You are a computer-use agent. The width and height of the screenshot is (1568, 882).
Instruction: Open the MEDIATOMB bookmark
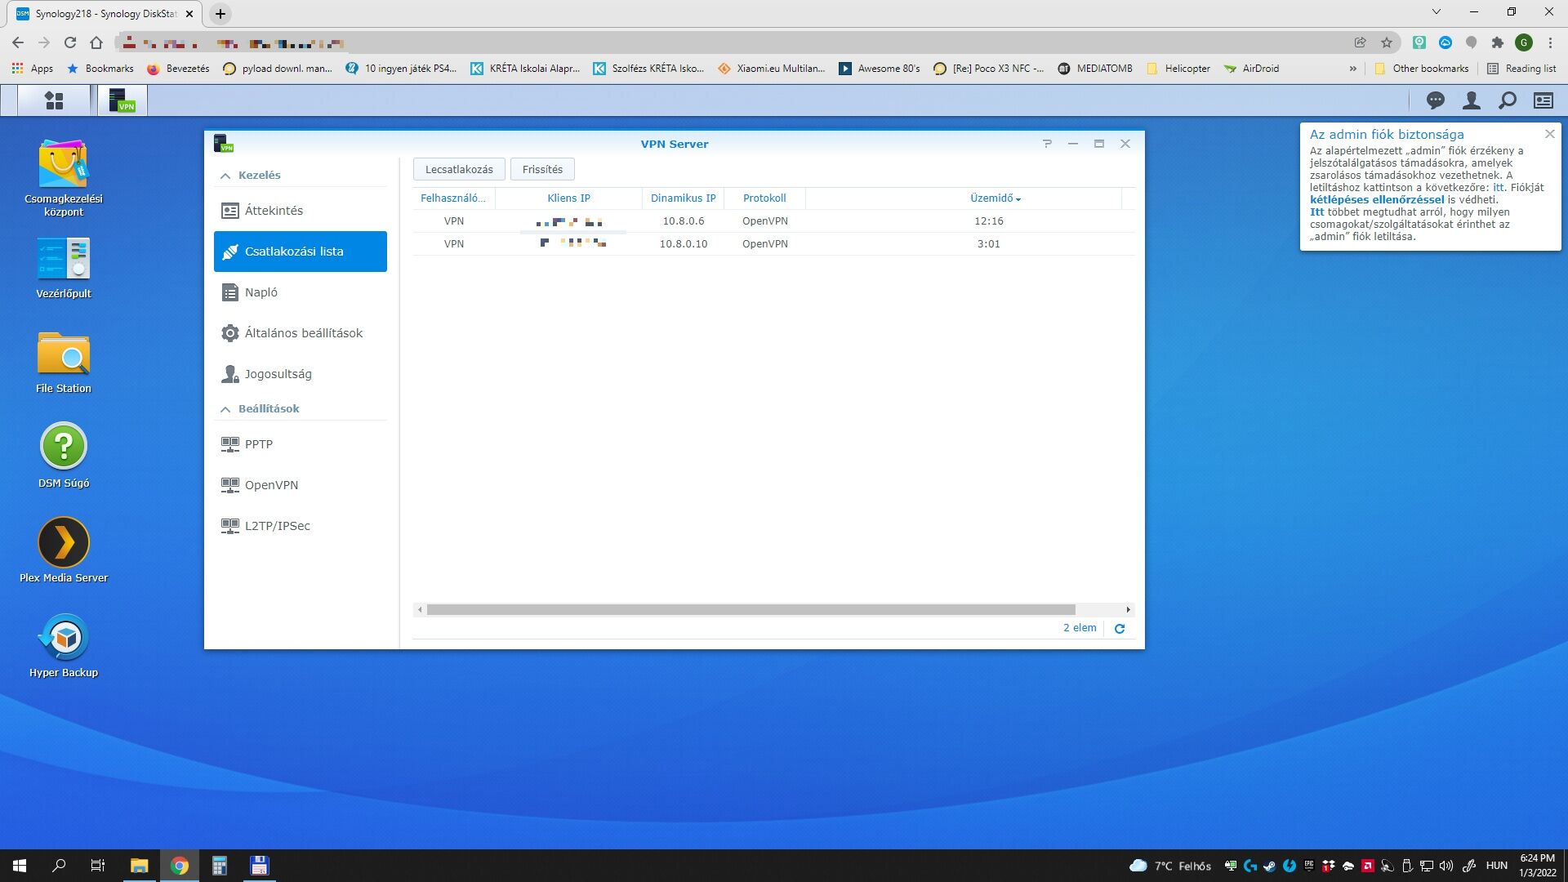1094,69
